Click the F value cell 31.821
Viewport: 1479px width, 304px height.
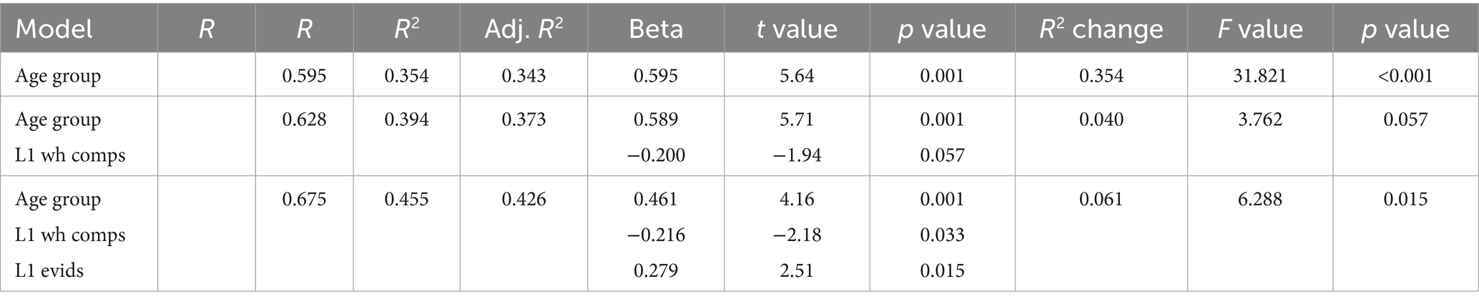click(1259, 76)
